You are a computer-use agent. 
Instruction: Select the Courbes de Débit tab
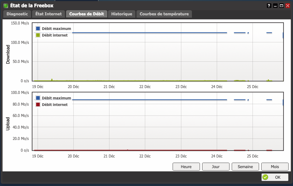[86, 14]
